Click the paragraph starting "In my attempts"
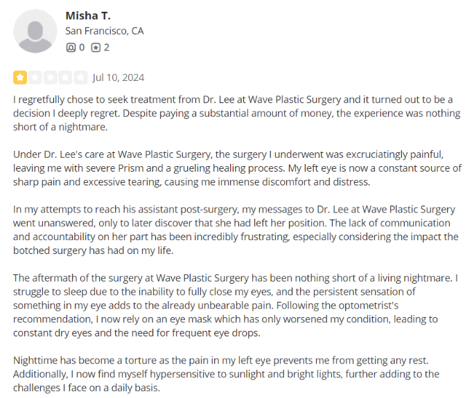This screenshot has height=398, width=465. (x=236, y=230)
